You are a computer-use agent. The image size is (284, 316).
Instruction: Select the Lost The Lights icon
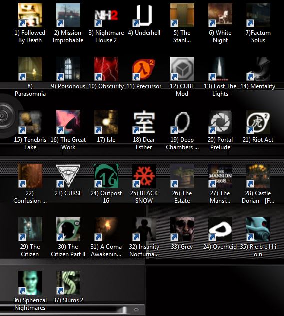coord(220,69)
